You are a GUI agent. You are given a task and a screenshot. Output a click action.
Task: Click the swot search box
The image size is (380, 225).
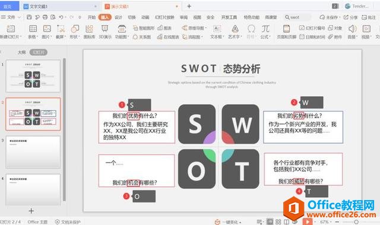tap(298, 17)
